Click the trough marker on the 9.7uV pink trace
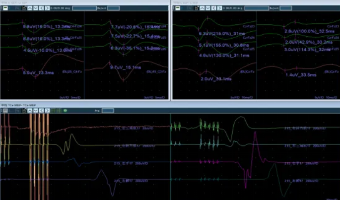The width and height of the screenshot is (340, 200). coord(123,80)
